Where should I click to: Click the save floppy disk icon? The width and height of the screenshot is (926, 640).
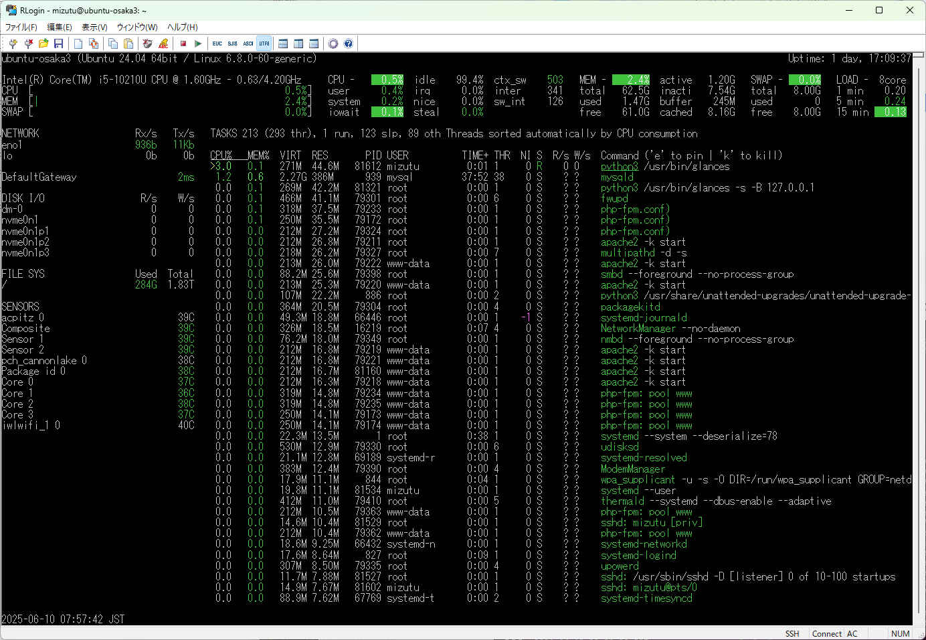pyautogui.click(x=59, y=44)
